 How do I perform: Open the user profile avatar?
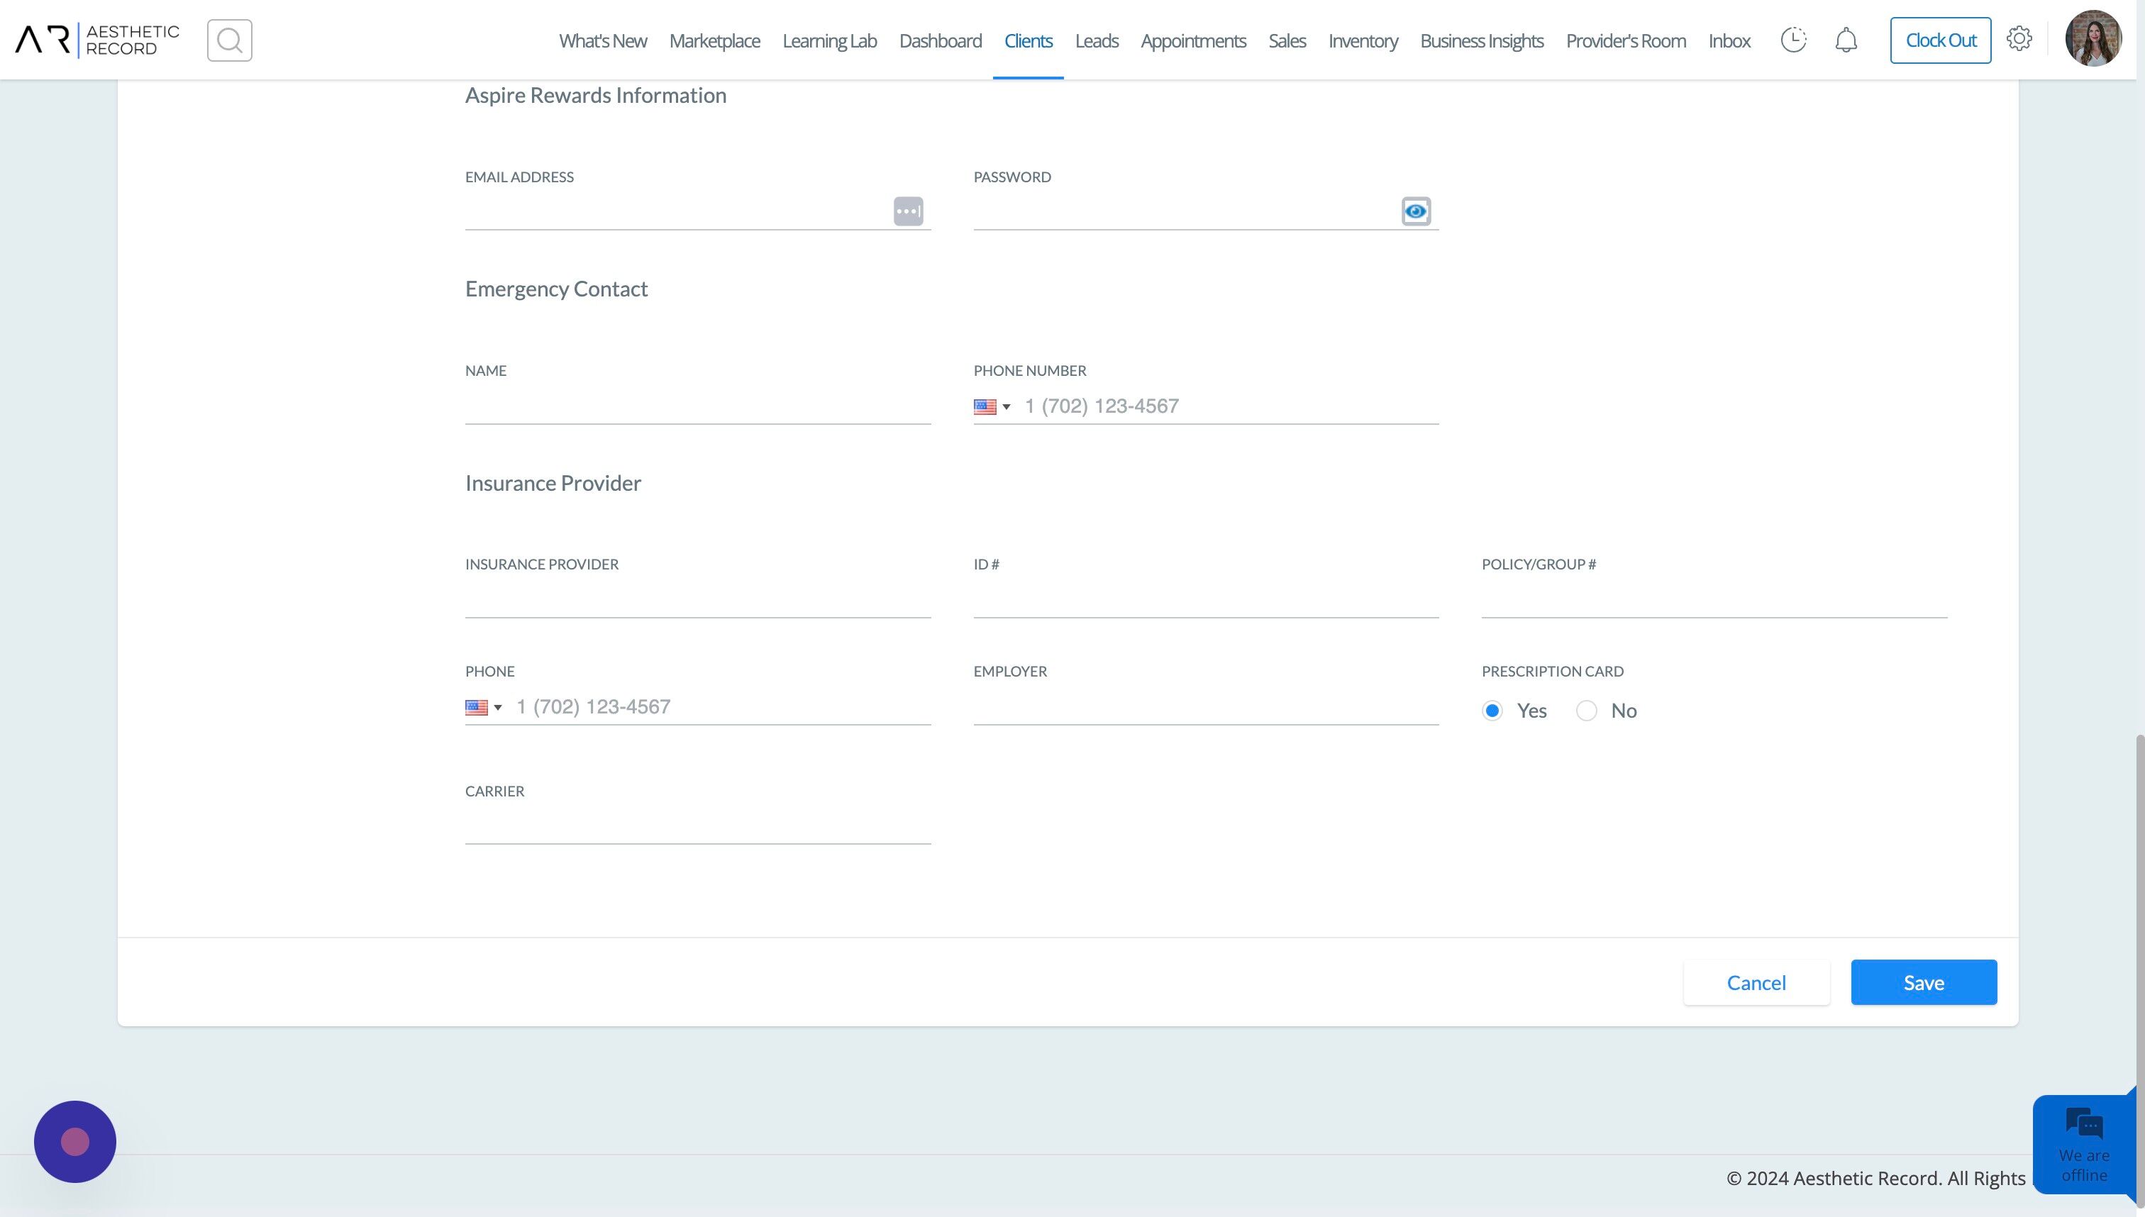[2093, 38]
